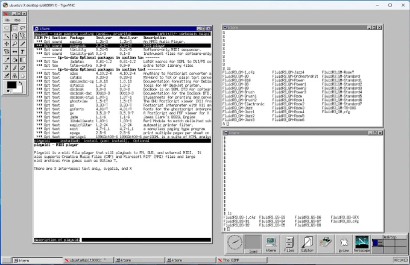The image size is (410, 265).
Task: Click the analog clock applet
Action: coord(235,243)
